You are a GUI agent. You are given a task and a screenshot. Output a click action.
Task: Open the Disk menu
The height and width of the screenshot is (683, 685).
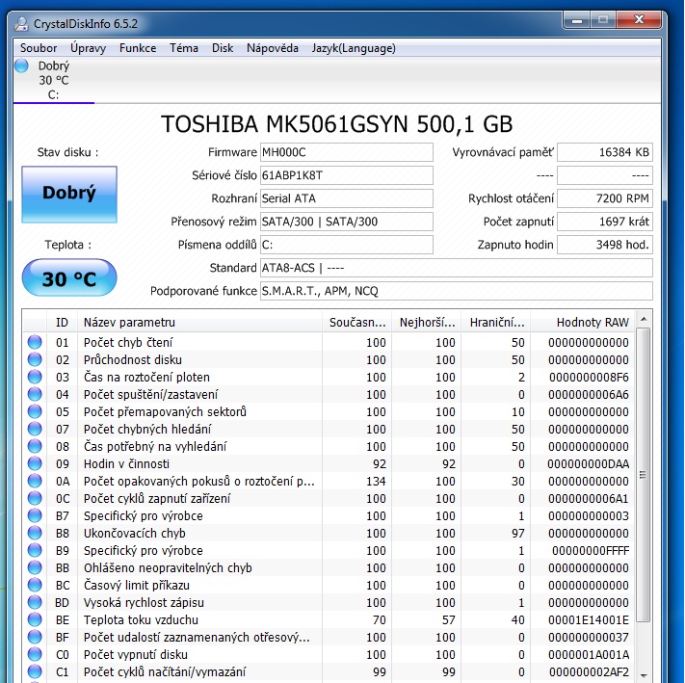click(223, 48)
